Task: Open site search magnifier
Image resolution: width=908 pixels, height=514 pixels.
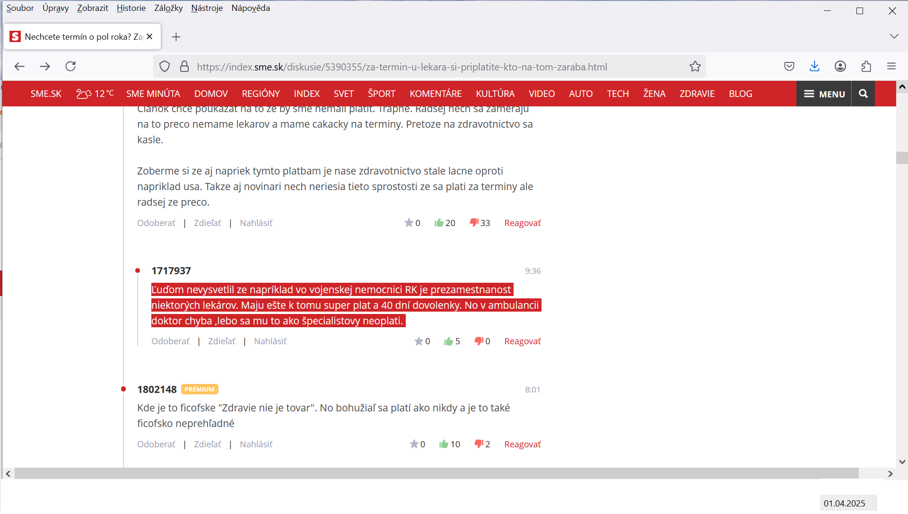Action: 863,94
